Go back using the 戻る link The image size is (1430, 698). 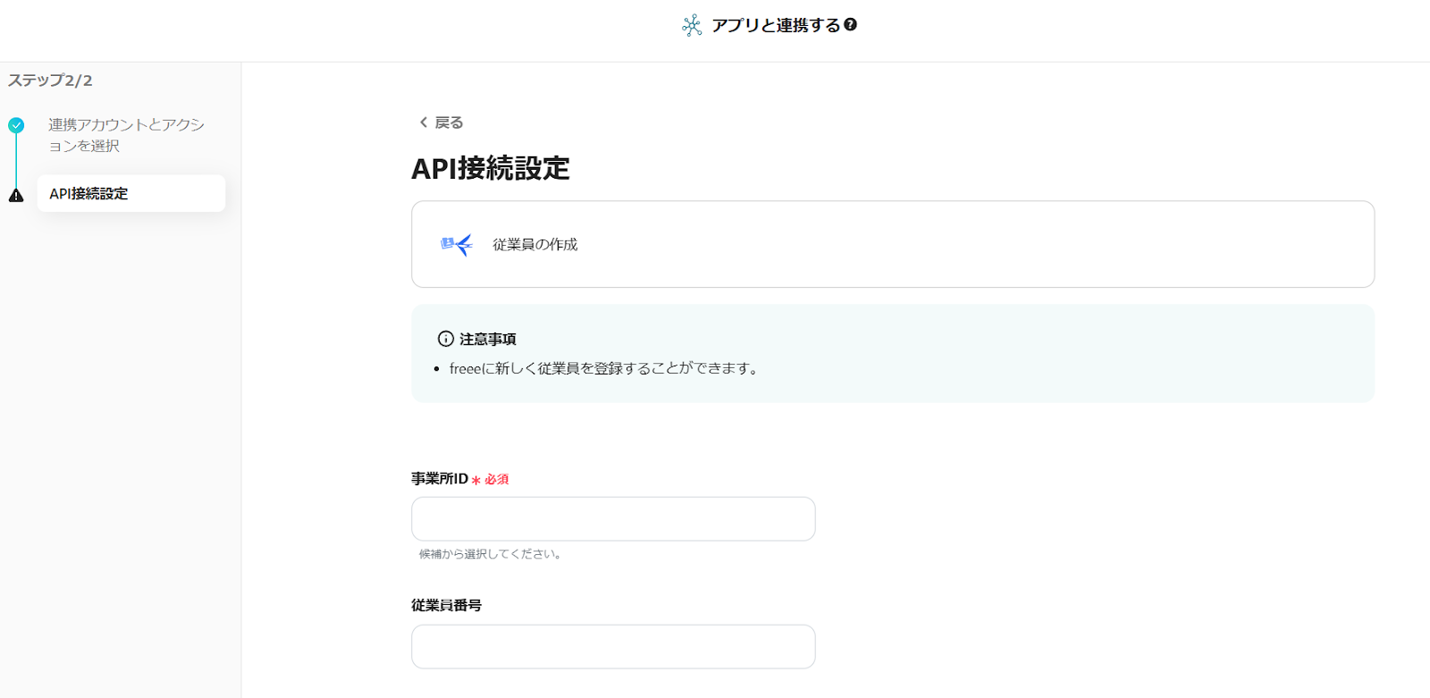(x=449, y=122)
